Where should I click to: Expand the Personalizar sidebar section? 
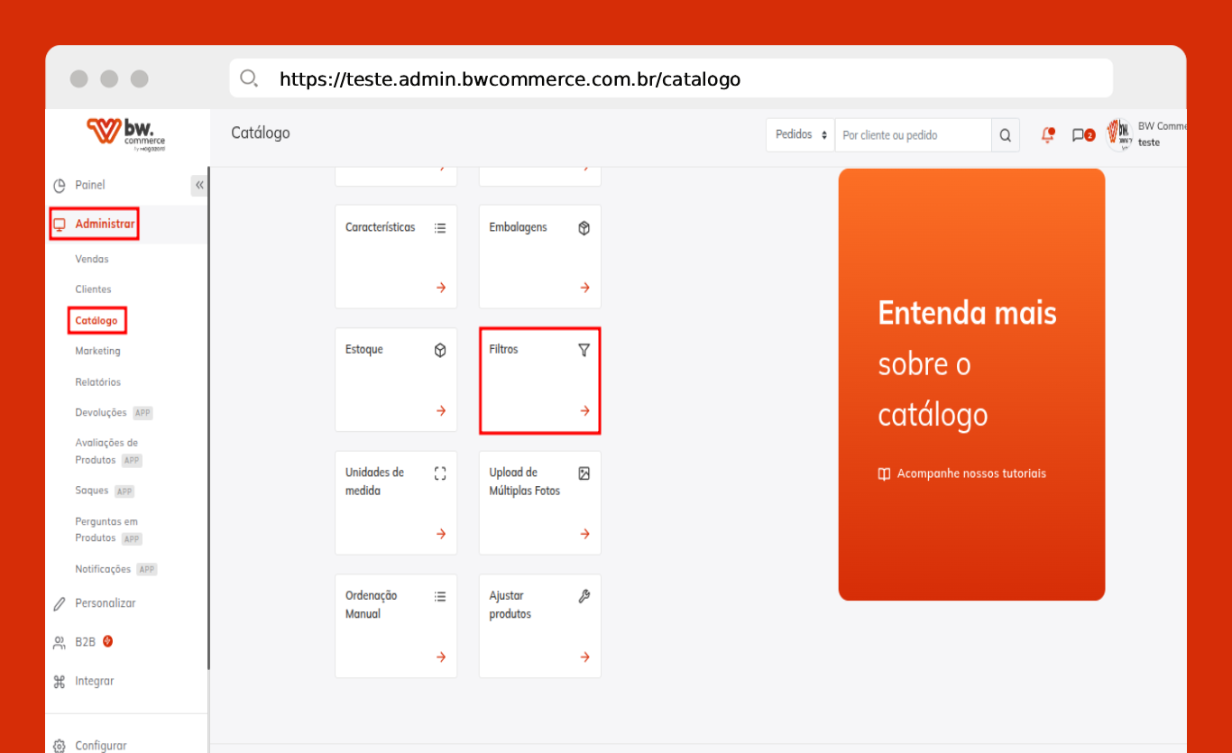click(105, 603)
